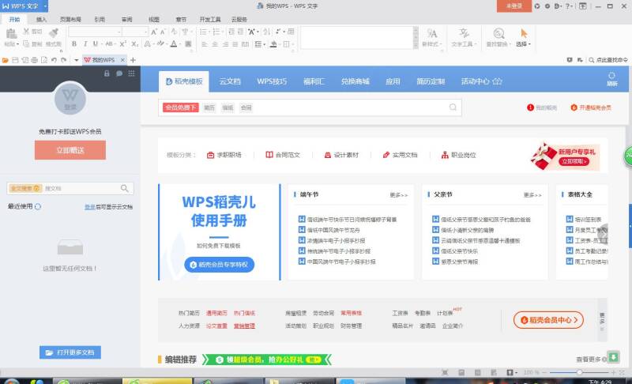632x384 pixels.
Task: Click the Paste icon in the ribbon
Action: (11, 34)
